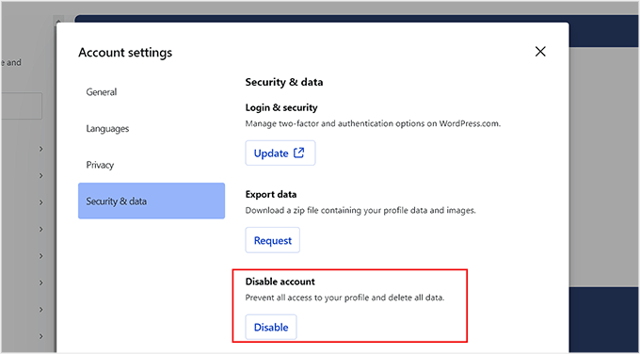640x354 pixels.
Task: Click the 'Download a zip file' description
Action: point(360,211)
